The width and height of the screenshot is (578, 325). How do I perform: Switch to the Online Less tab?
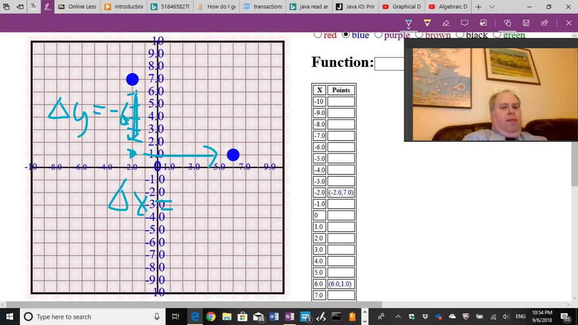click(77, 7)
